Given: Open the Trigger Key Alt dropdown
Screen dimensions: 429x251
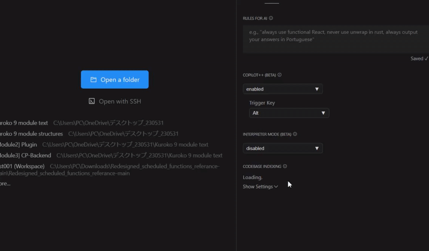Looking at the screenshot, I should 289,113.
